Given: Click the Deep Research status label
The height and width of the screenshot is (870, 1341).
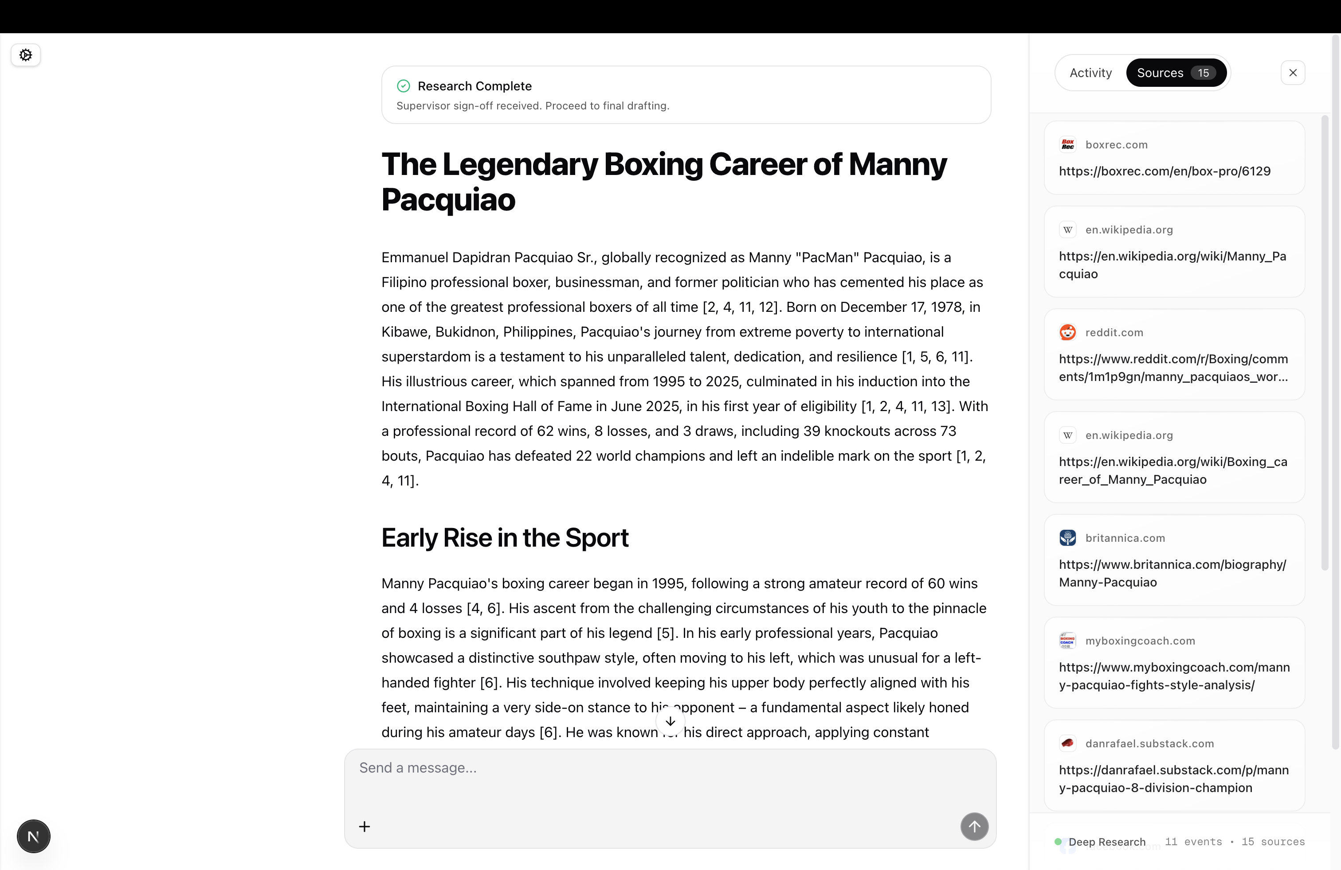Looking at the screenshot, I should [x=1106, y=842].
